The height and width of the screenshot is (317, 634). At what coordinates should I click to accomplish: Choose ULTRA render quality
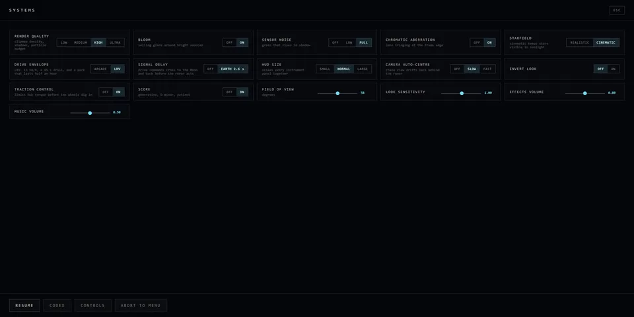(x=115, y=42)
